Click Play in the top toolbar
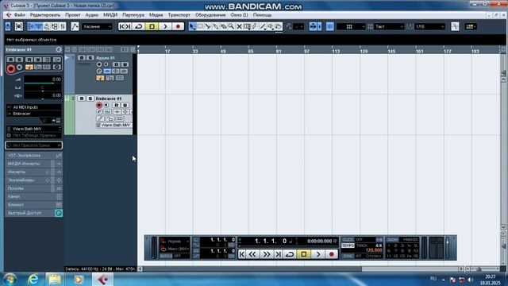 click(165, 26)
